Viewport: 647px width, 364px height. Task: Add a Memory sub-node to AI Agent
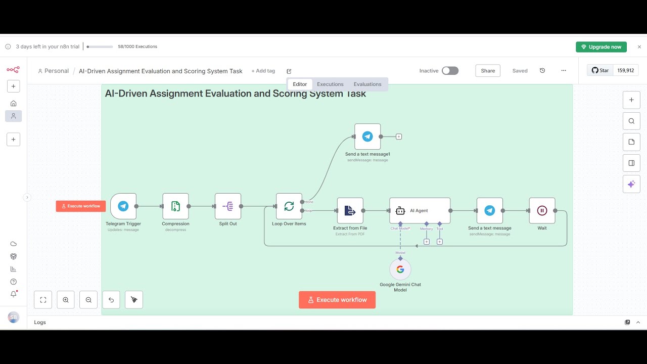427,242
